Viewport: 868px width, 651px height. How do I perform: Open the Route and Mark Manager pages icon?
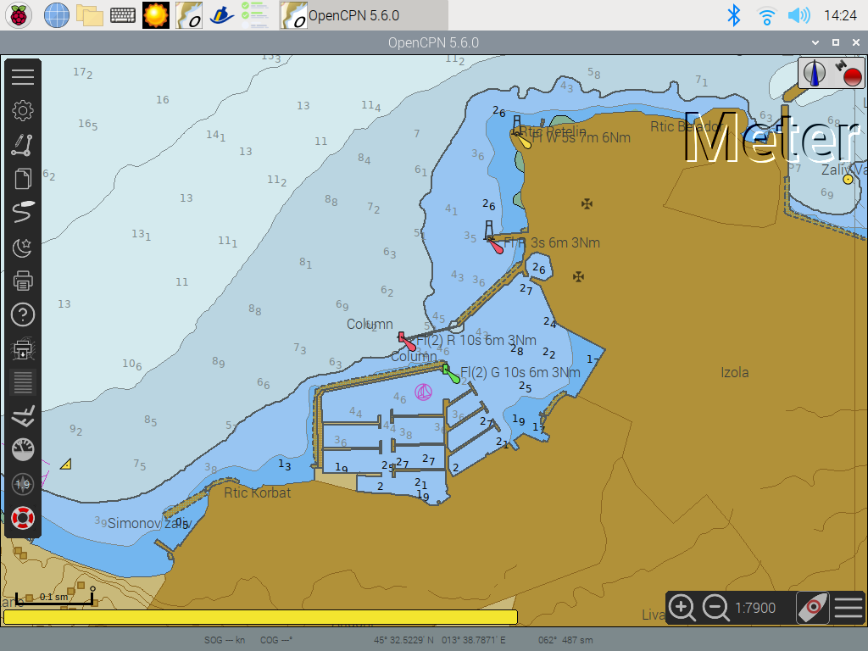click(23, 179)
